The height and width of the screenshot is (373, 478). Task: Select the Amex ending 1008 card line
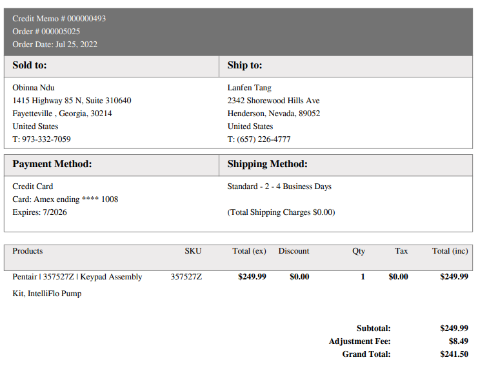coord(65,199)
